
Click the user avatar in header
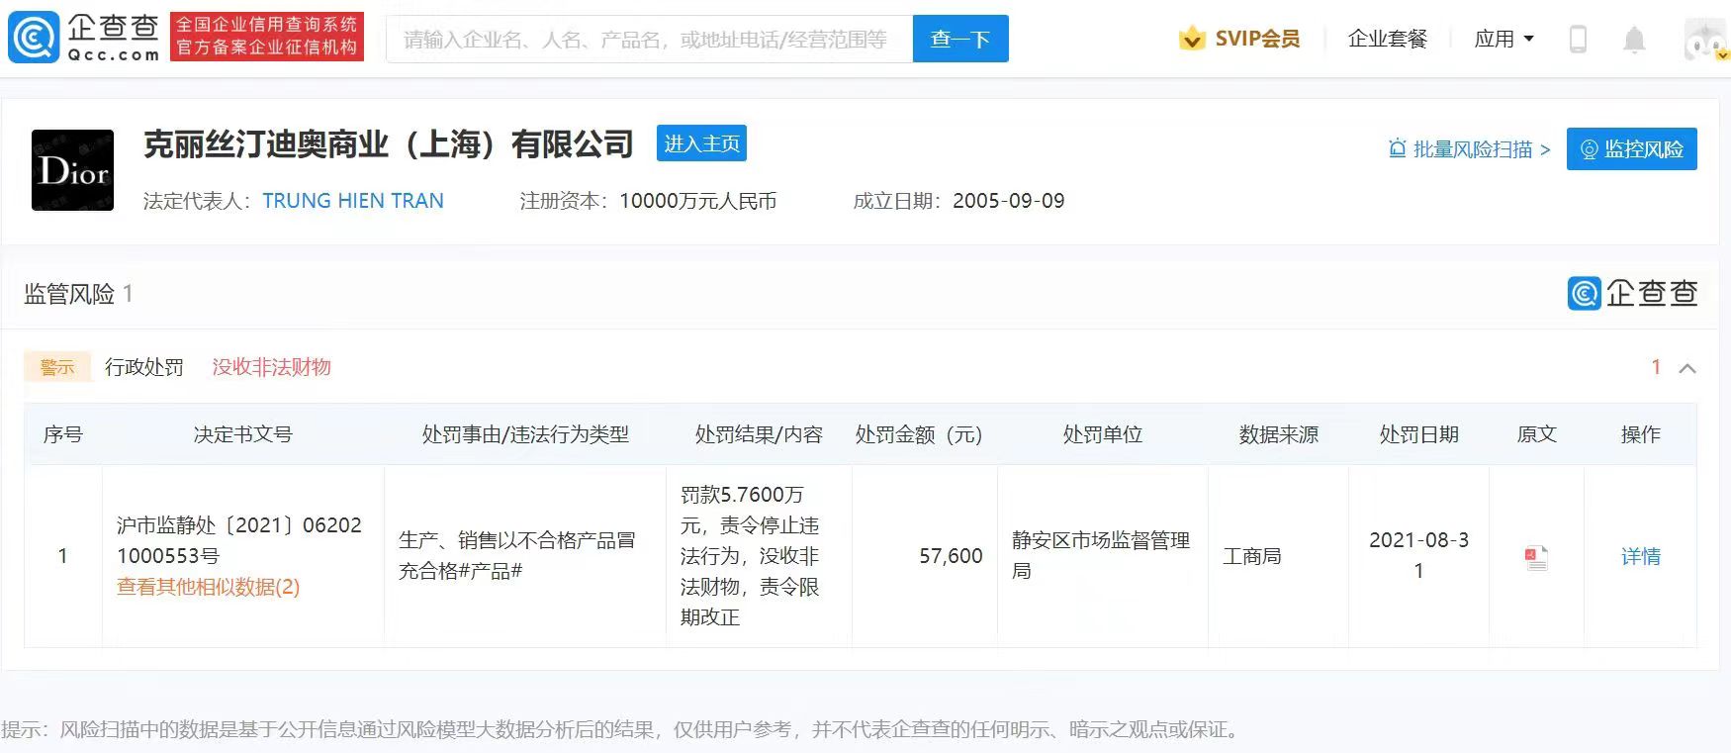click(x=1706, y=40)
